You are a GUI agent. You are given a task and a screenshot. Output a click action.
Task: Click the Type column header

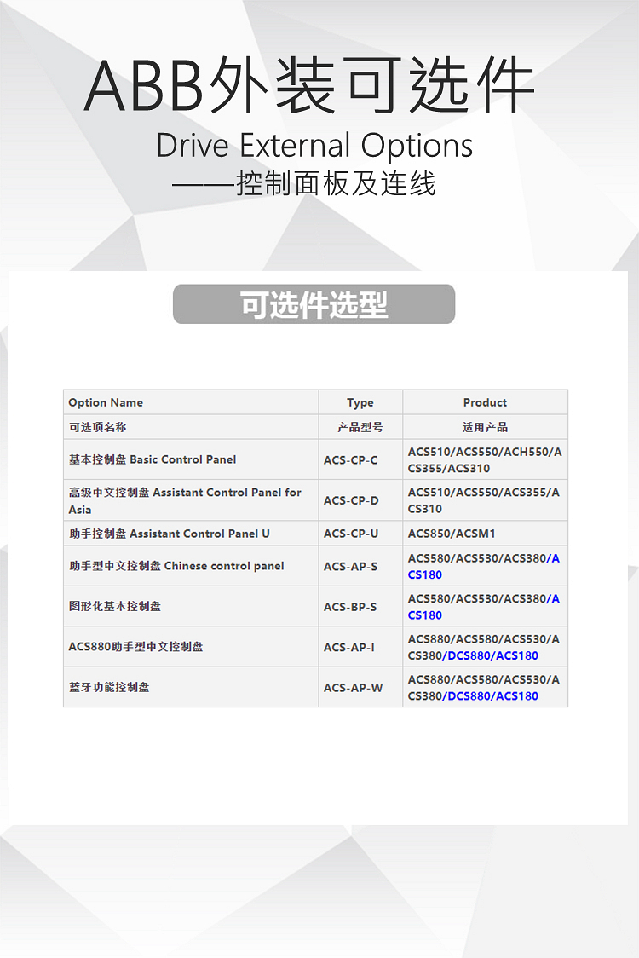click(x=360, y=402)
